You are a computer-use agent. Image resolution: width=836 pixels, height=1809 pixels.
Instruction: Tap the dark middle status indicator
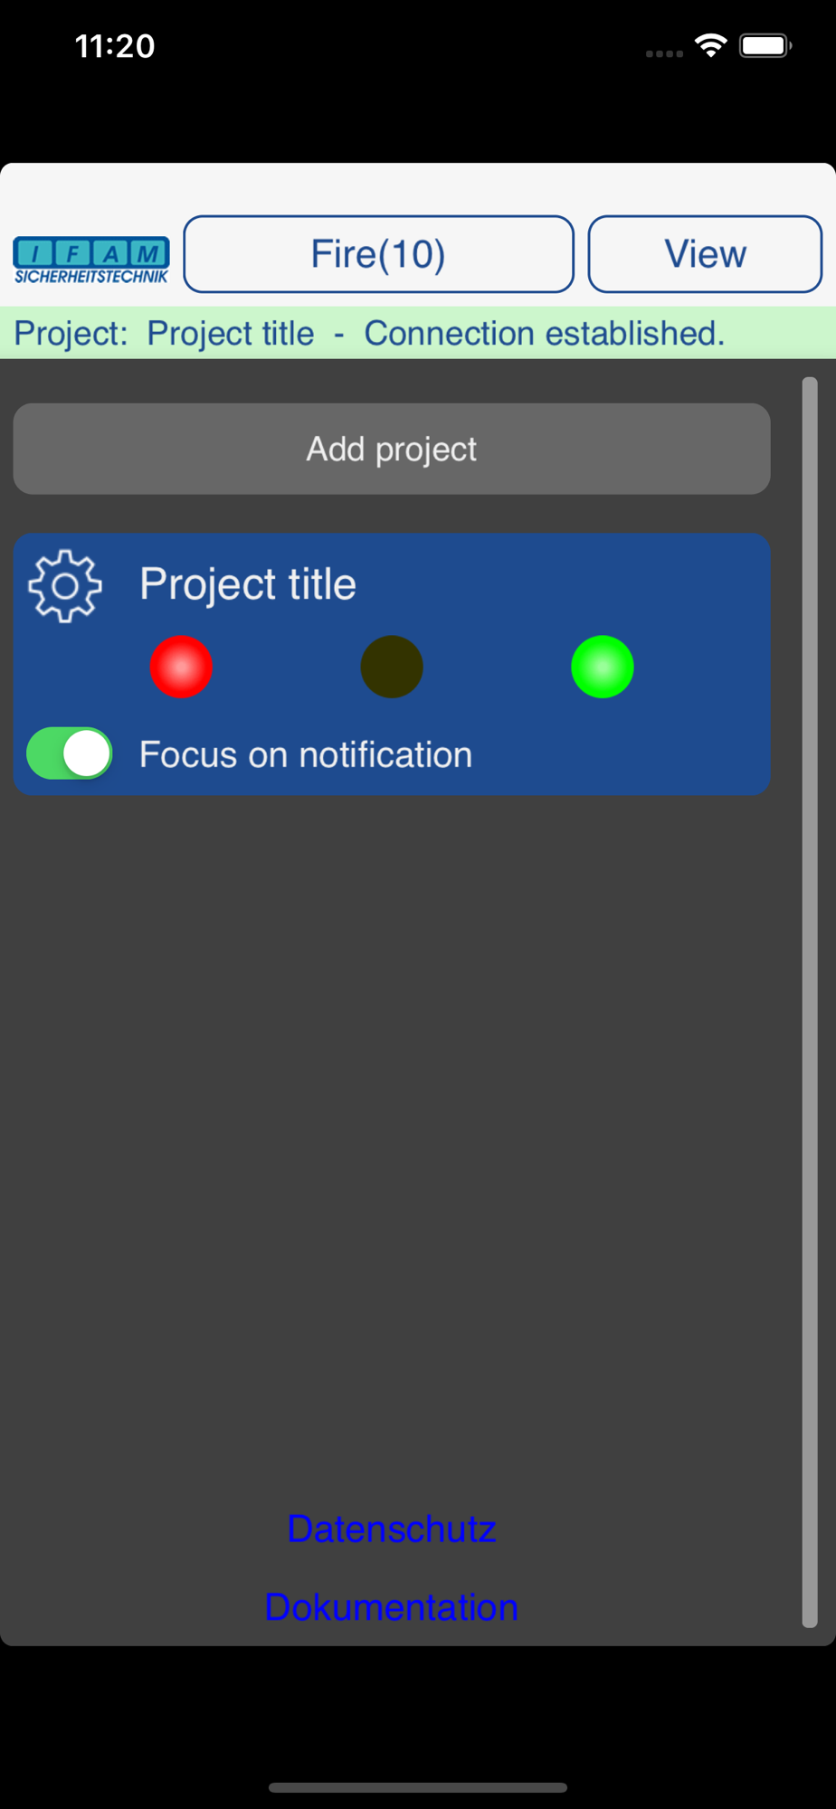392,667
